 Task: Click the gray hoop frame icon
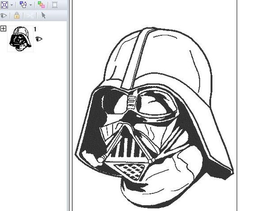pyautogui.click(x=55, y=5)
